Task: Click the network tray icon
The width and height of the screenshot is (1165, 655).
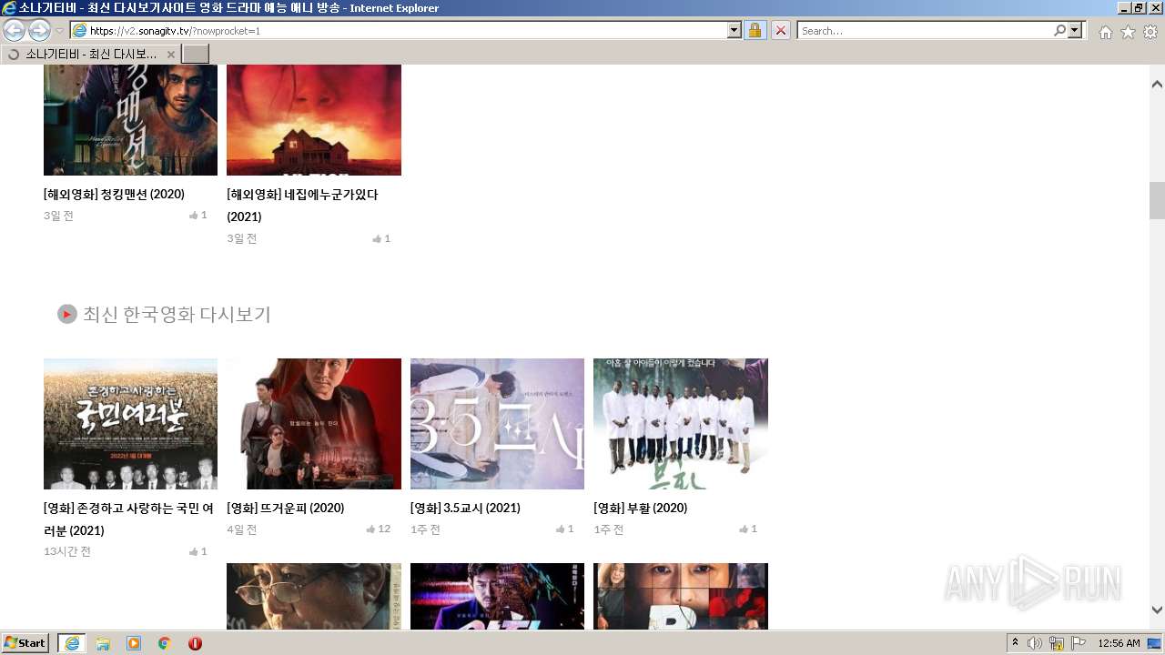Action: coord(1057,643)
